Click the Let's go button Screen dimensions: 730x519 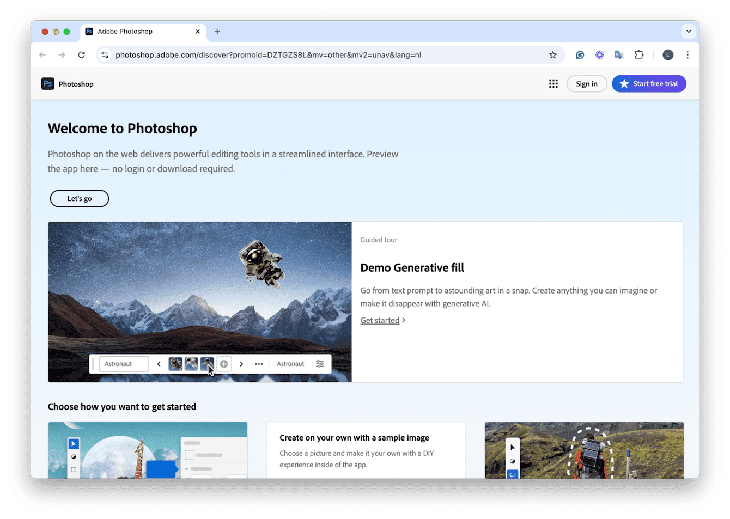[x=79, y=198]
